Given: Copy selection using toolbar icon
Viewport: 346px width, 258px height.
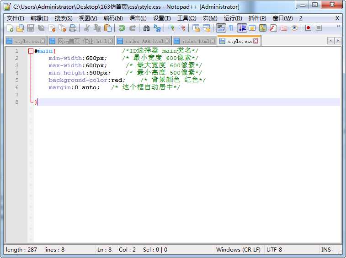Looking at the screenshot, I should pyautogui.click(x=97, y=28).
